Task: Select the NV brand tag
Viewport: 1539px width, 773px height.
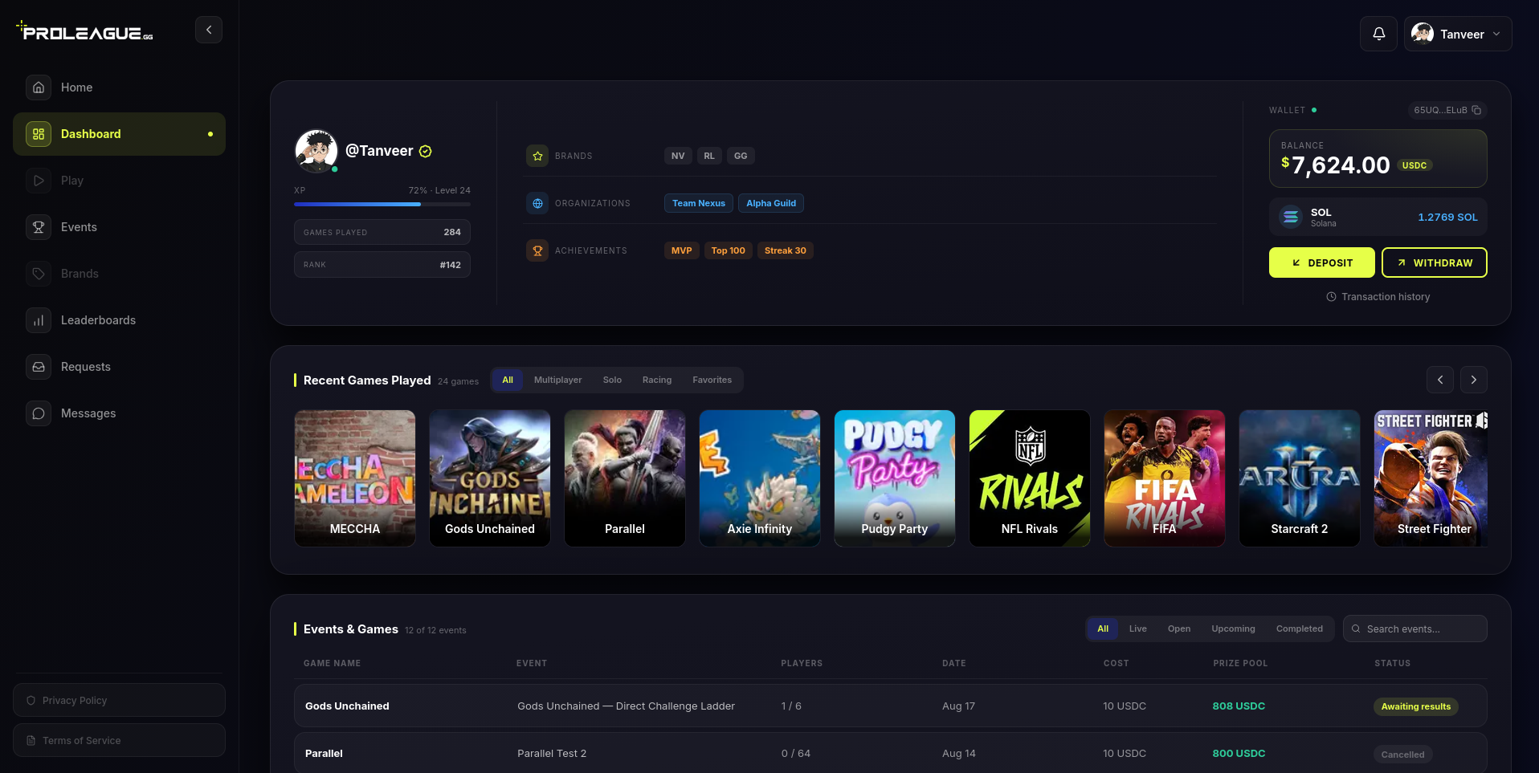Action: tap(678, 156)
